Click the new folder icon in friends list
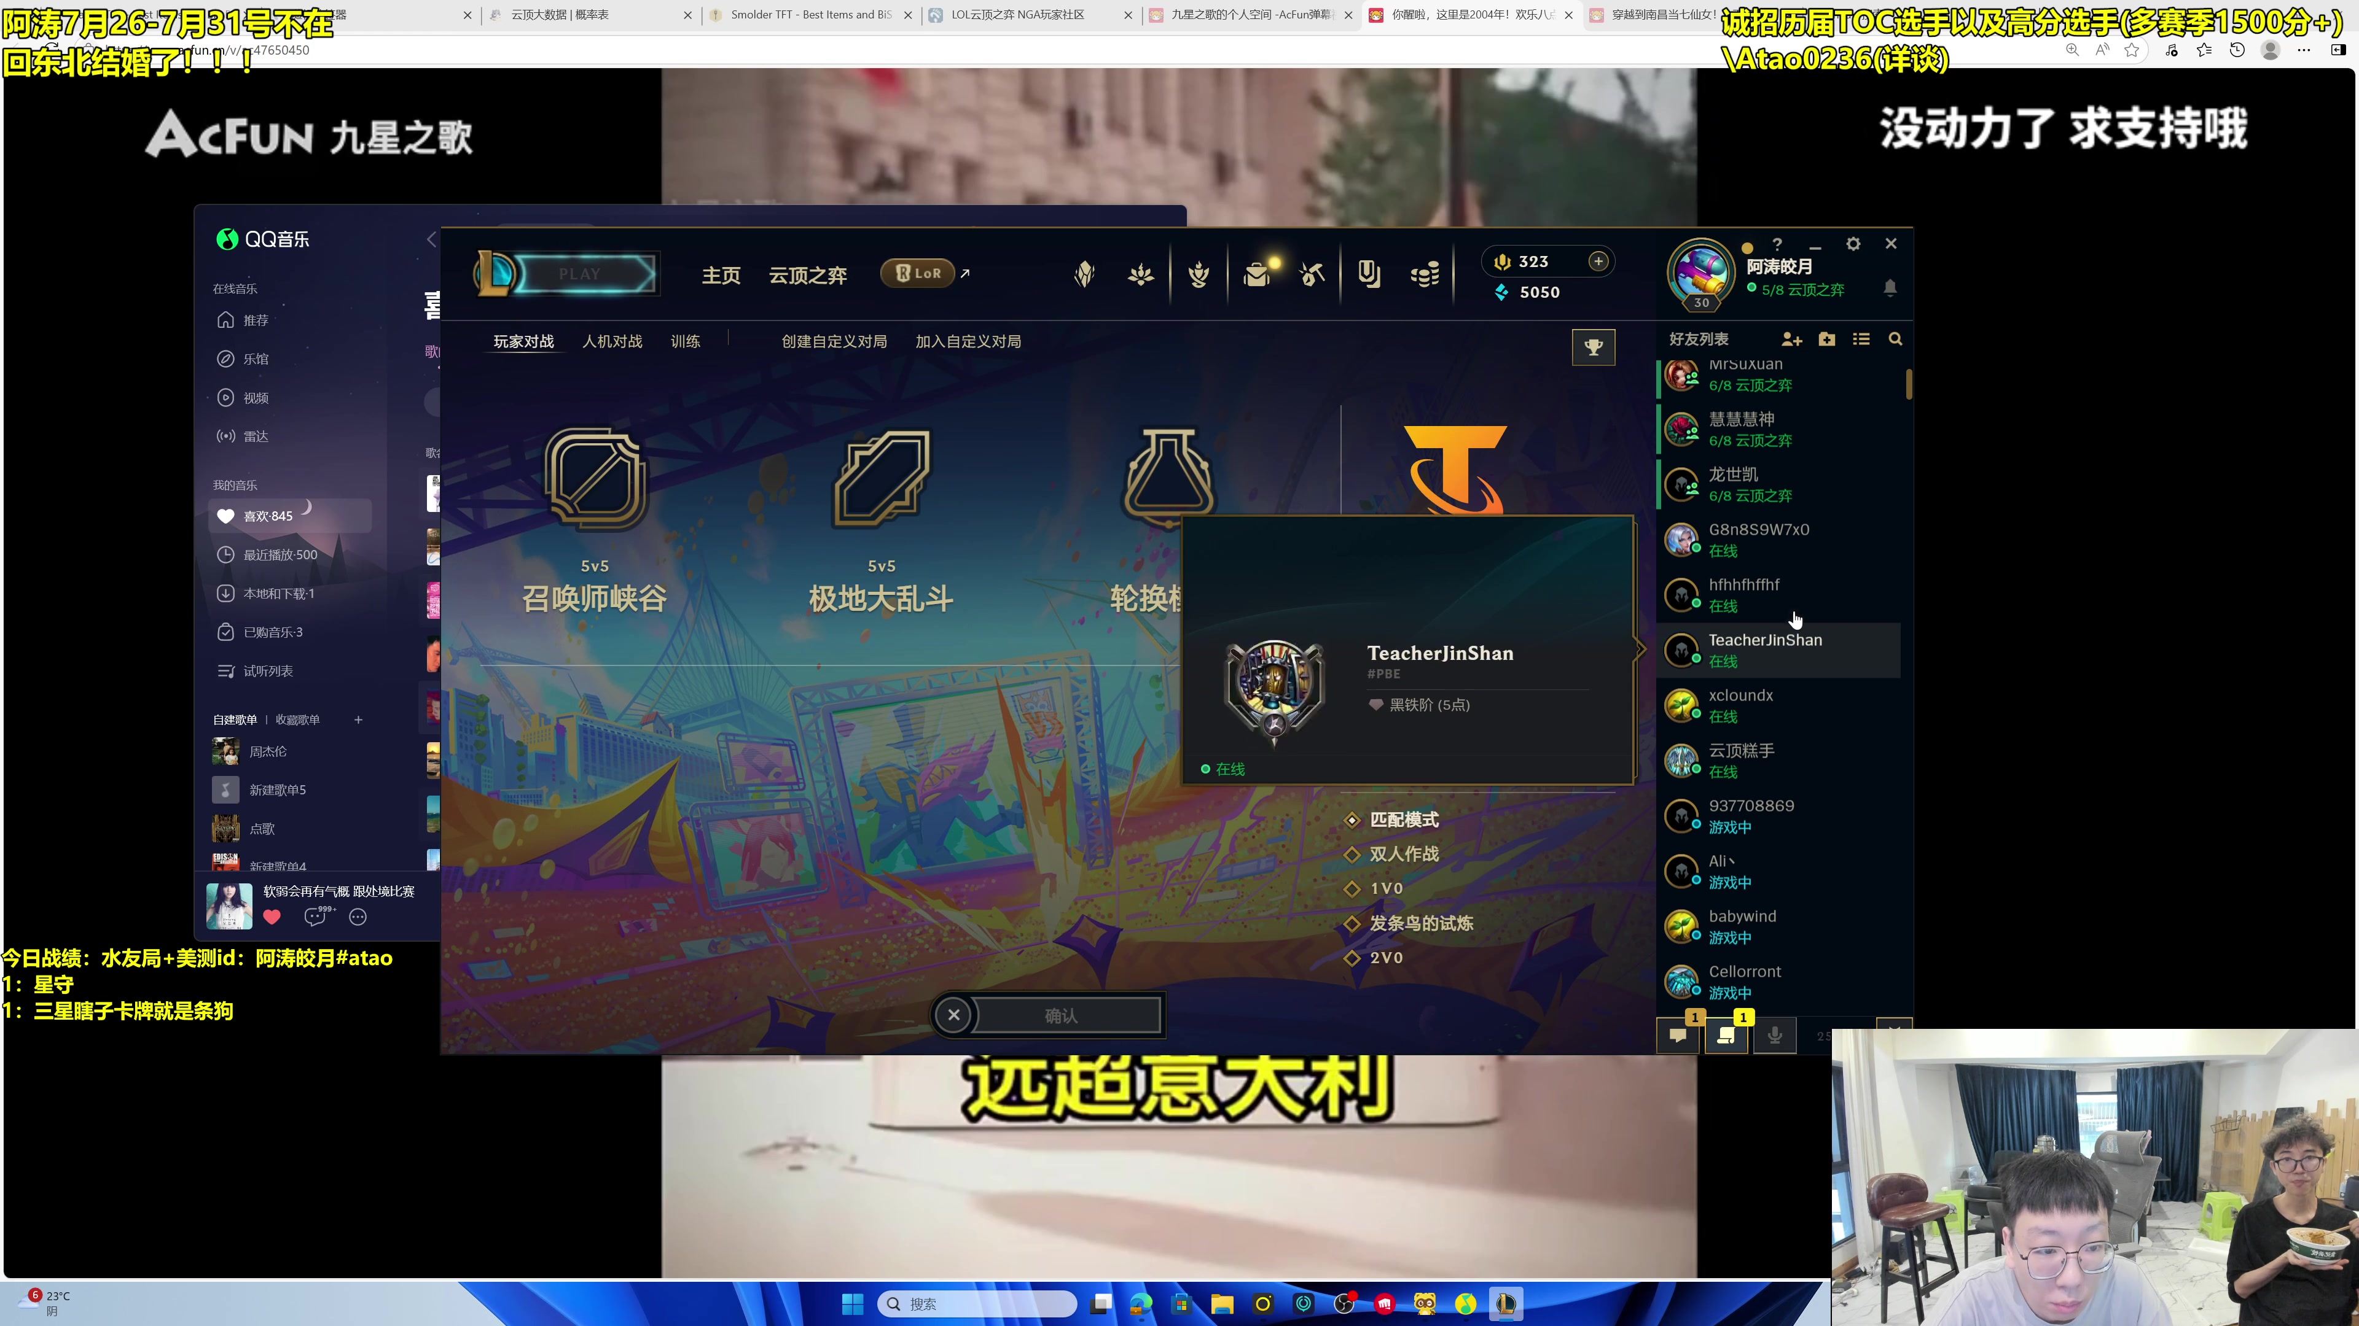This screenshot has height=1326, width=2359. coord(1827,339)
